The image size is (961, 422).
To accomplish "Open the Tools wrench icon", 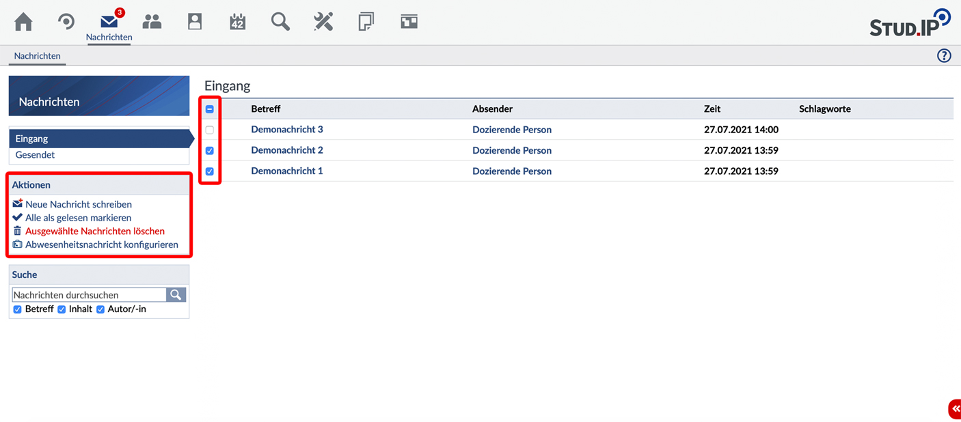I will point(323,22).
